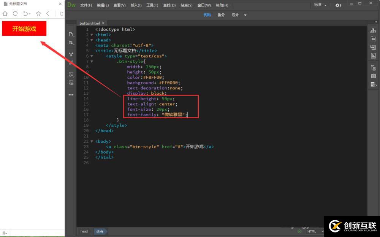Expand the collapsed right panels double-arrow
Viewport: 380px width, 237px height.
tap(376, 22)
